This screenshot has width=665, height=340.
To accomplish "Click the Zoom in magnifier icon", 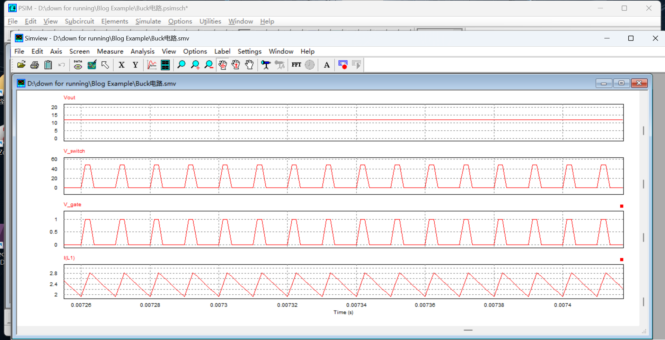I will [x=195, y=65].
